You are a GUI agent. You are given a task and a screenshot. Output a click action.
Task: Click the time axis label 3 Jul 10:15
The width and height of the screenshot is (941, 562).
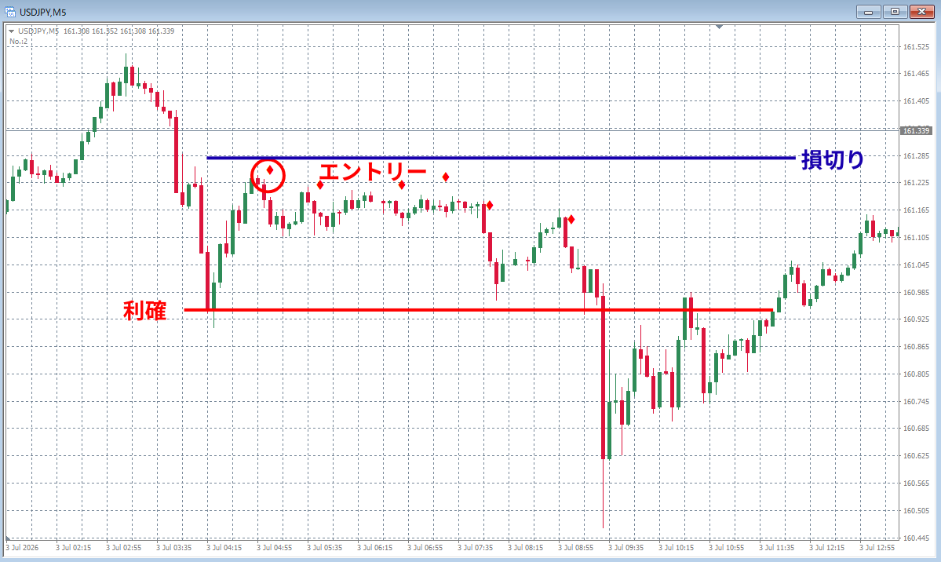pos(677,548)
